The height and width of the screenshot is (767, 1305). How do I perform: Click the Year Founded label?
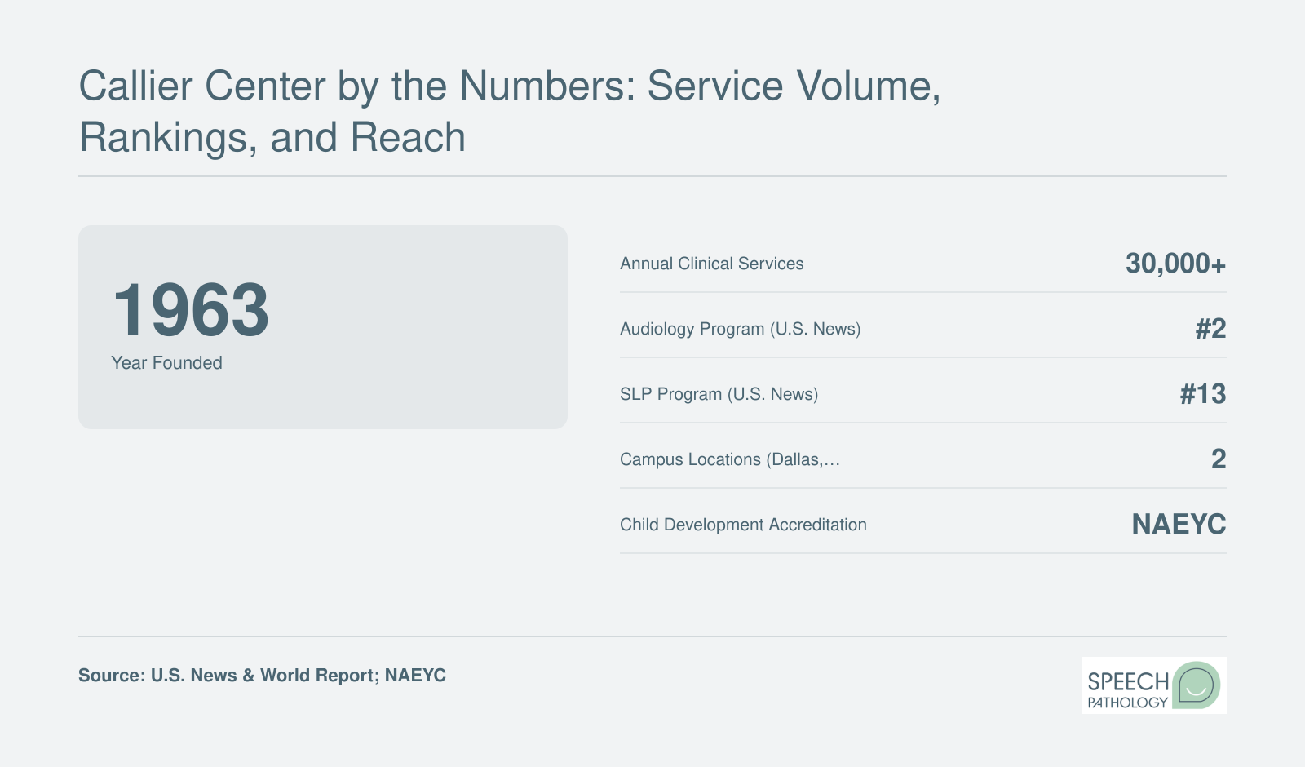pyautogui.click(x=166, y=363)
